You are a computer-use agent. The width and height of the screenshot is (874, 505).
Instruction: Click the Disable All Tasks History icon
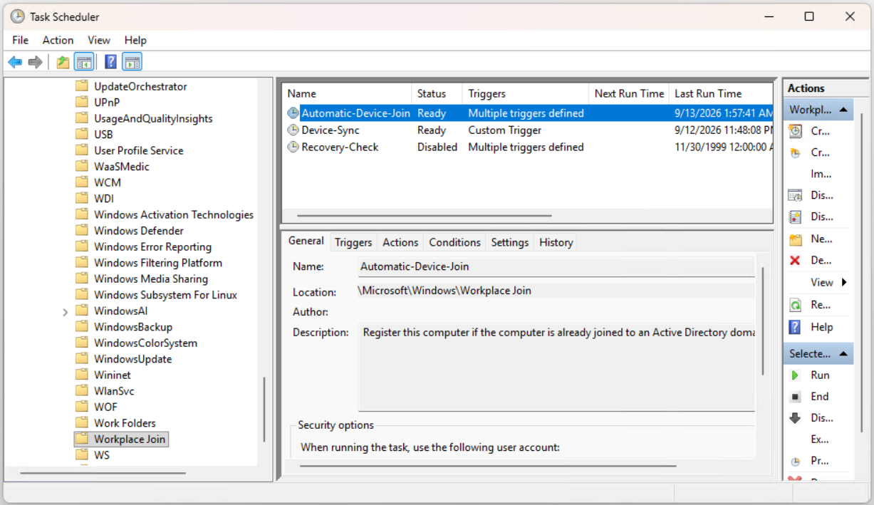pos(795,217)
